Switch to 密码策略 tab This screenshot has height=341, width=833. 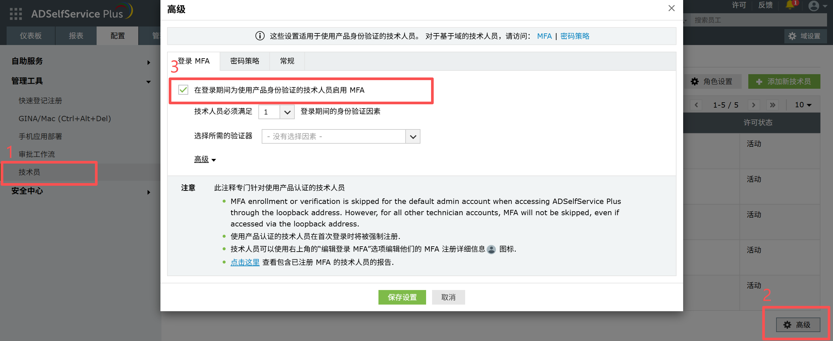(244, 61)
